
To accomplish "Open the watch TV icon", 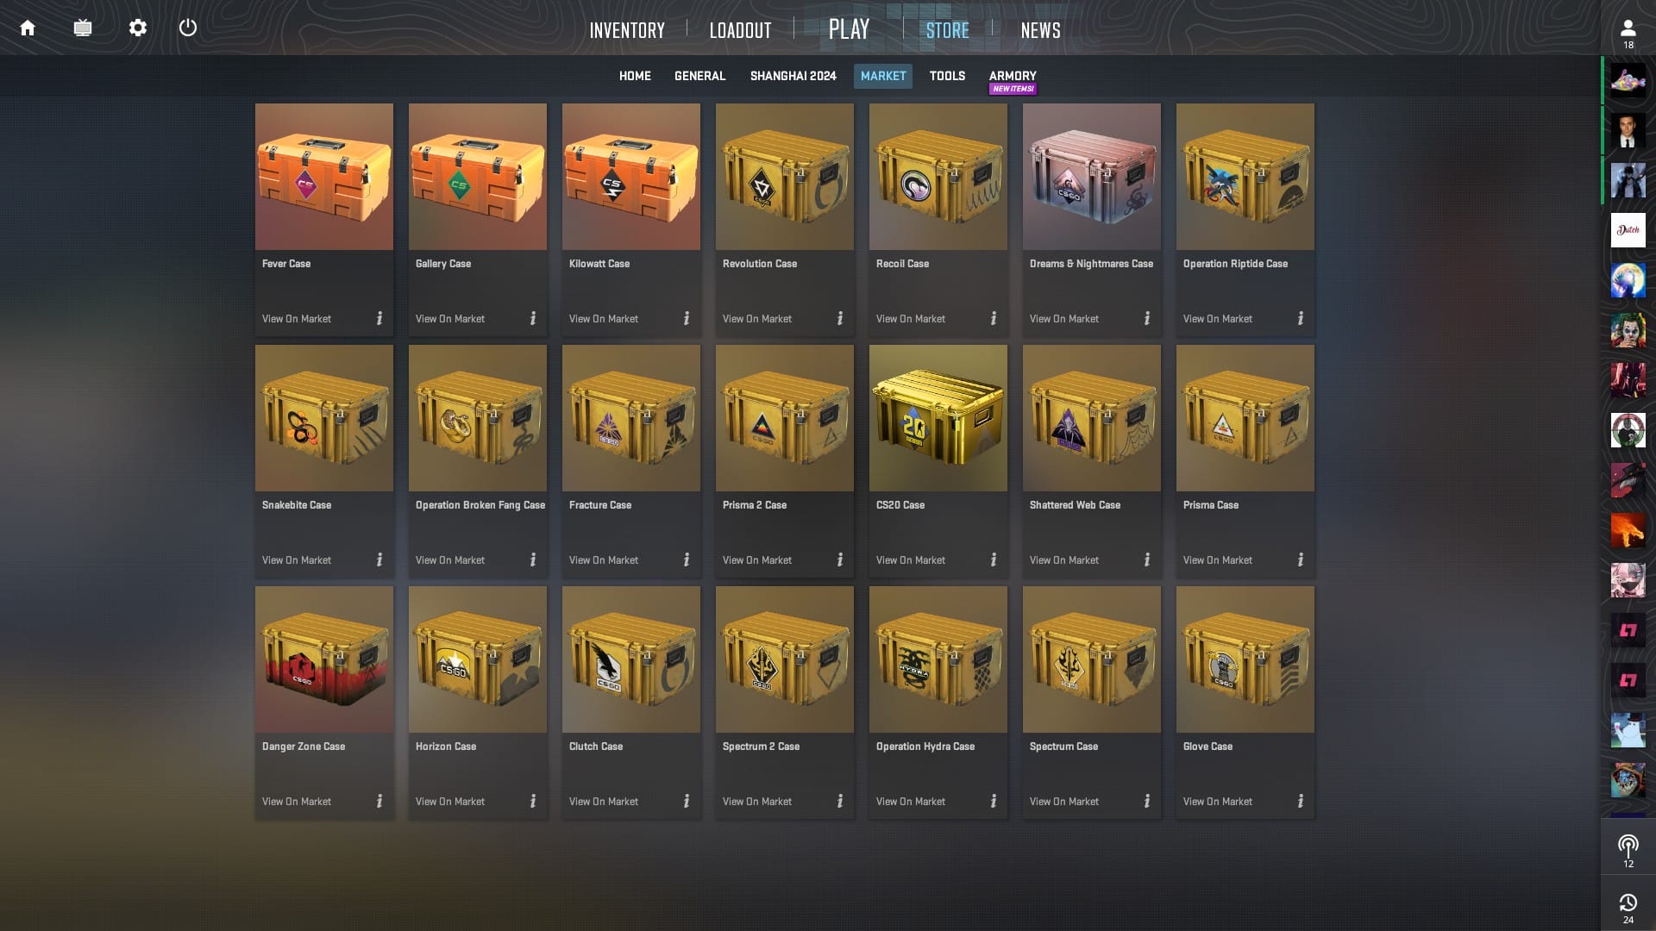I will 83,28.
